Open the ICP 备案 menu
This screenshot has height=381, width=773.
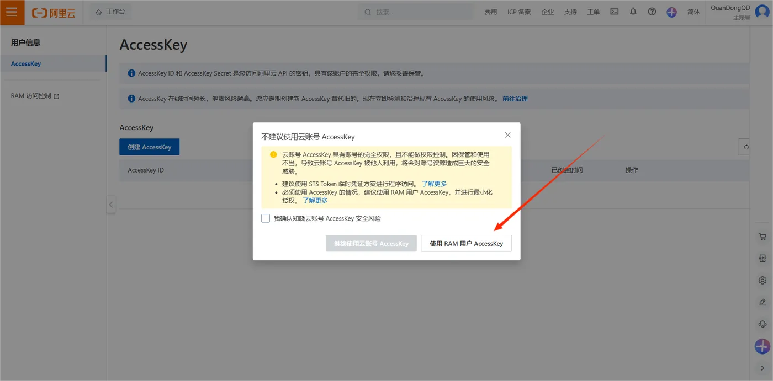point(519,12)
